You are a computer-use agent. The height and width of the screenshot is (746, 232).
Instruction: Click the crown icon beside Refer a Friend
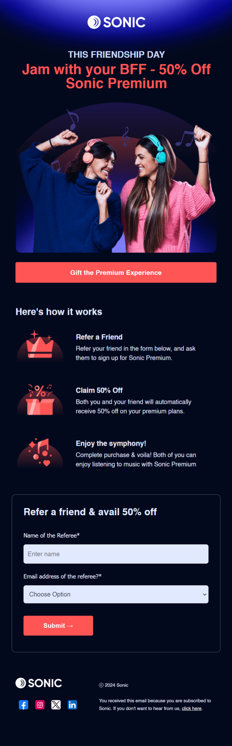[x=40, y=346]
